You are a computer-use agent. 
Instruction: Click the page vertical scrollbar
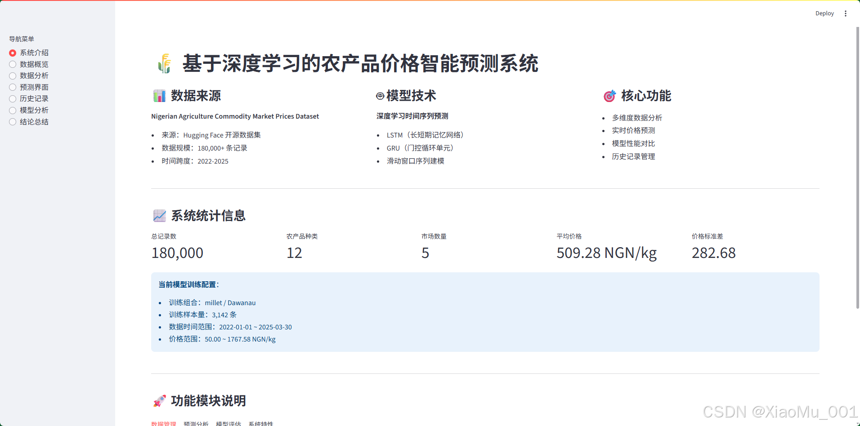[858, 168]
